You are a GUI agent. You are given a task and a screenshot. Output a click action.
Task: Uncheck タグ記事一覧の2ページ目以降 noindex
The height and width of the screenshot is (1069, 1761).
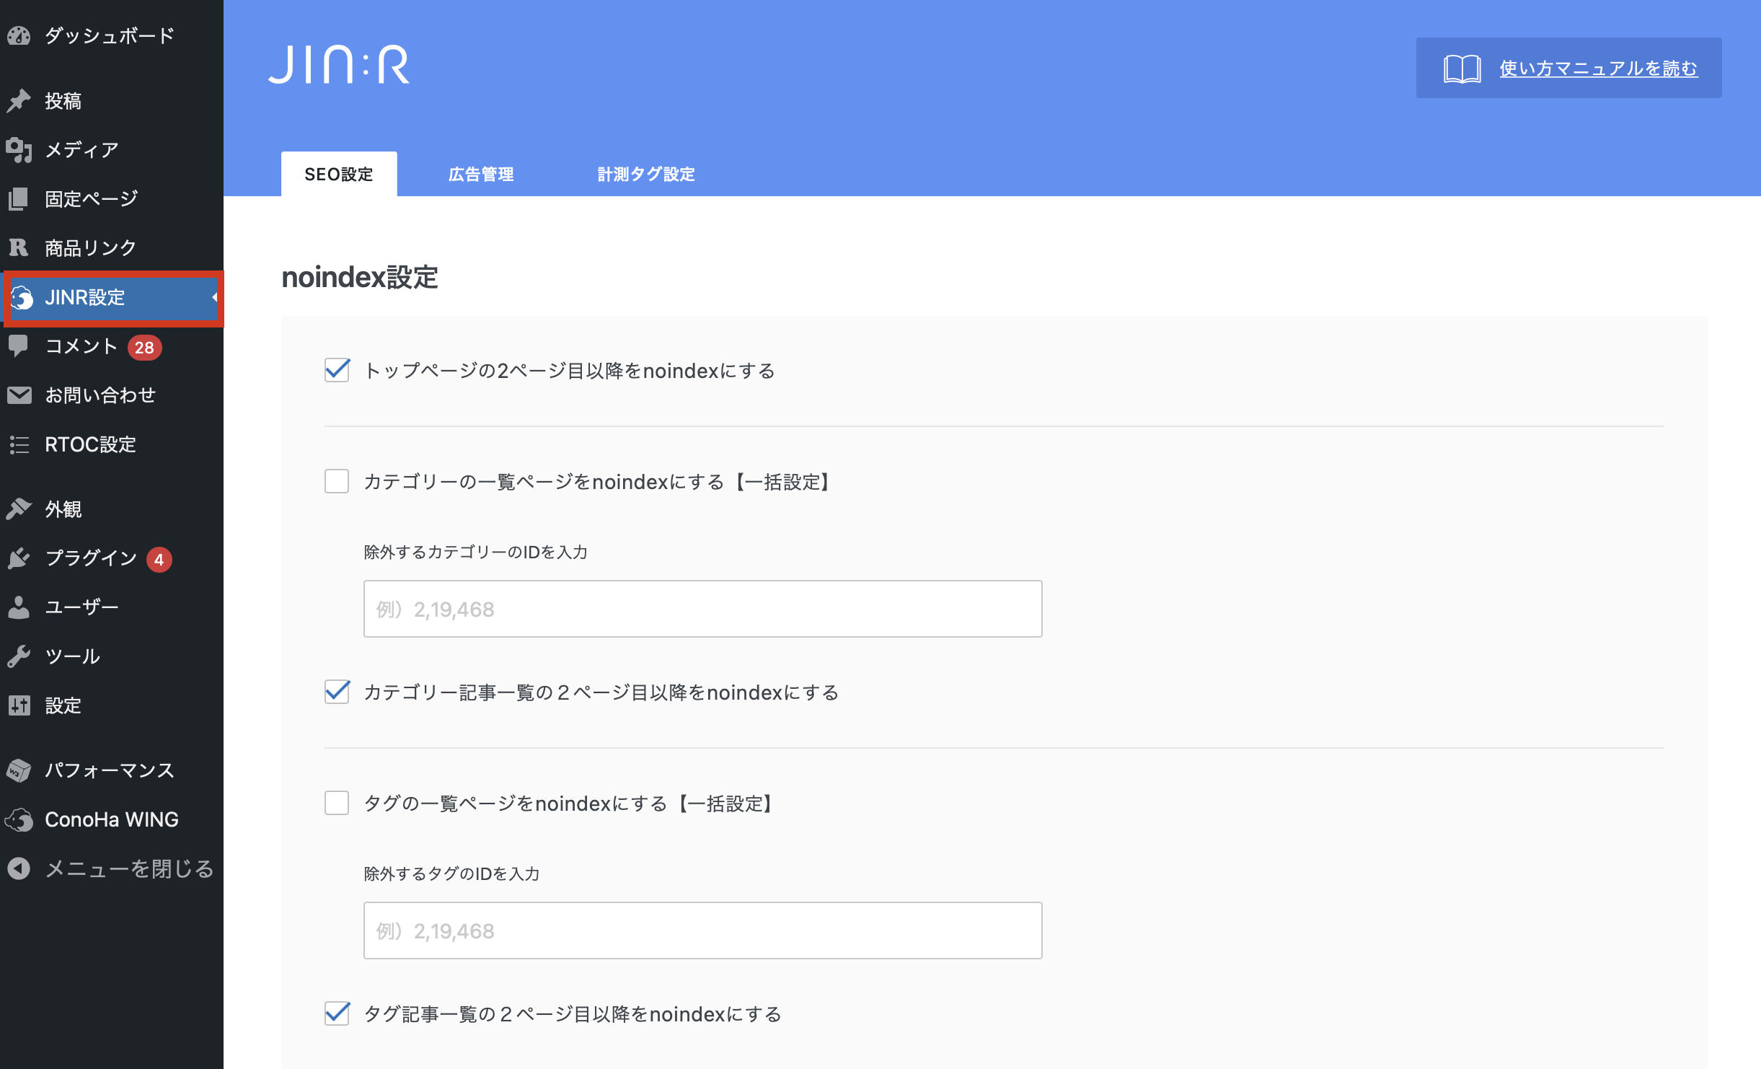[337, 1013]
